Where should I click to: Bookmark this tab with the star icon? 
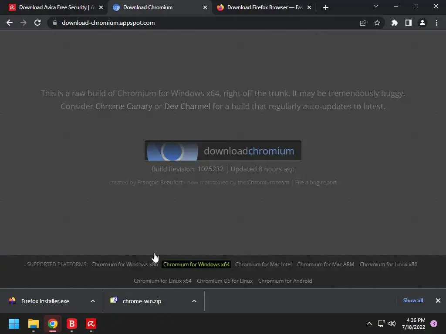(x=377, y=23)
